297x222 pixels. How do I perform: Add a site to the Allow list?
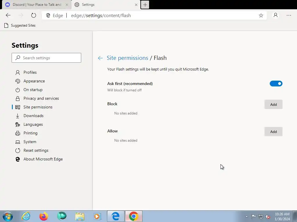pos(273,132)
